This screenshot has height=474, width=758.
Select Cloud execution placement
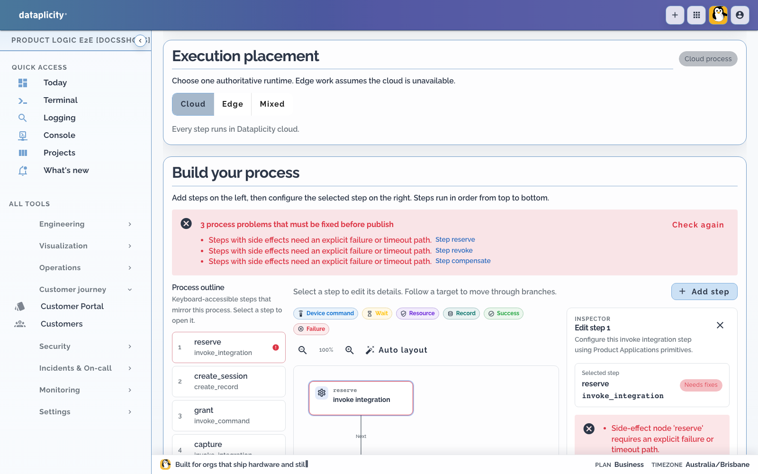click(x=193, y=104)
